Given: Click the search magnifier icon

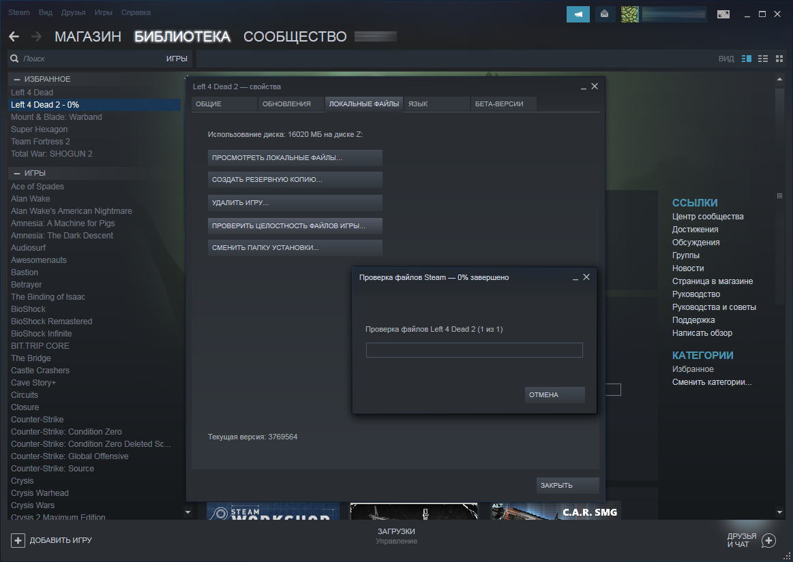Looking at the screenshot, I should point(15,59).
